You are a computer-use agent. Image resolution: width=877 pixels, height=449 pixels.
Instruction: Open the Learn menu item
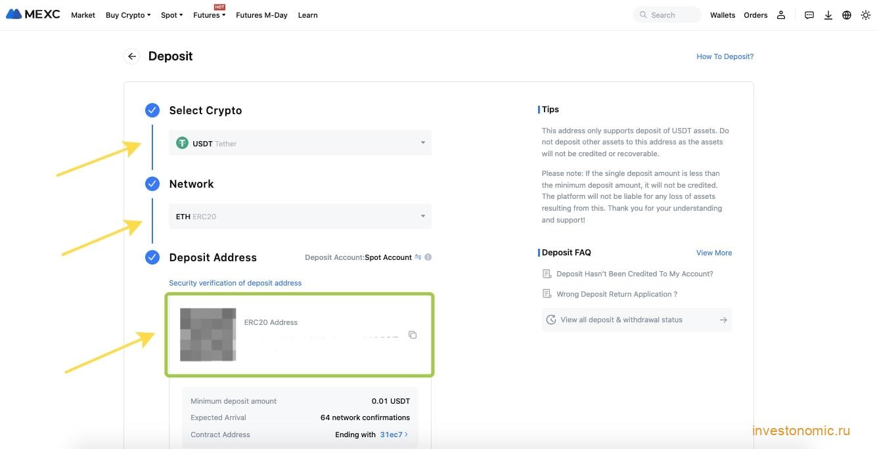pos(307,15)
